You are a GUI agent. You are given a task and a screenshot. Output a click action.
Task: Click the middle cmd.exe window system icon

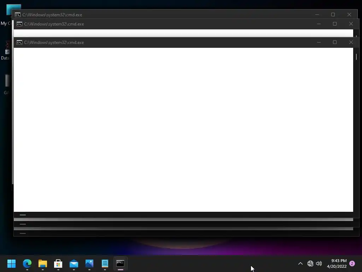click(19, 24)
